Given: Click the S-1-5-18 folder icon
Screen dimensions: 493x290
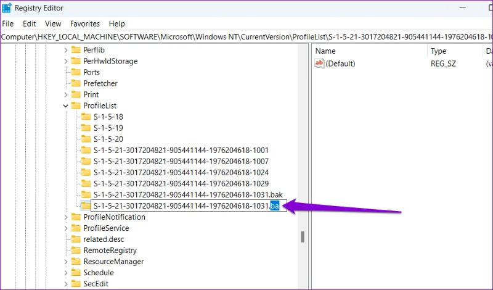Looking at the screenshot, I should pos(86,117).
